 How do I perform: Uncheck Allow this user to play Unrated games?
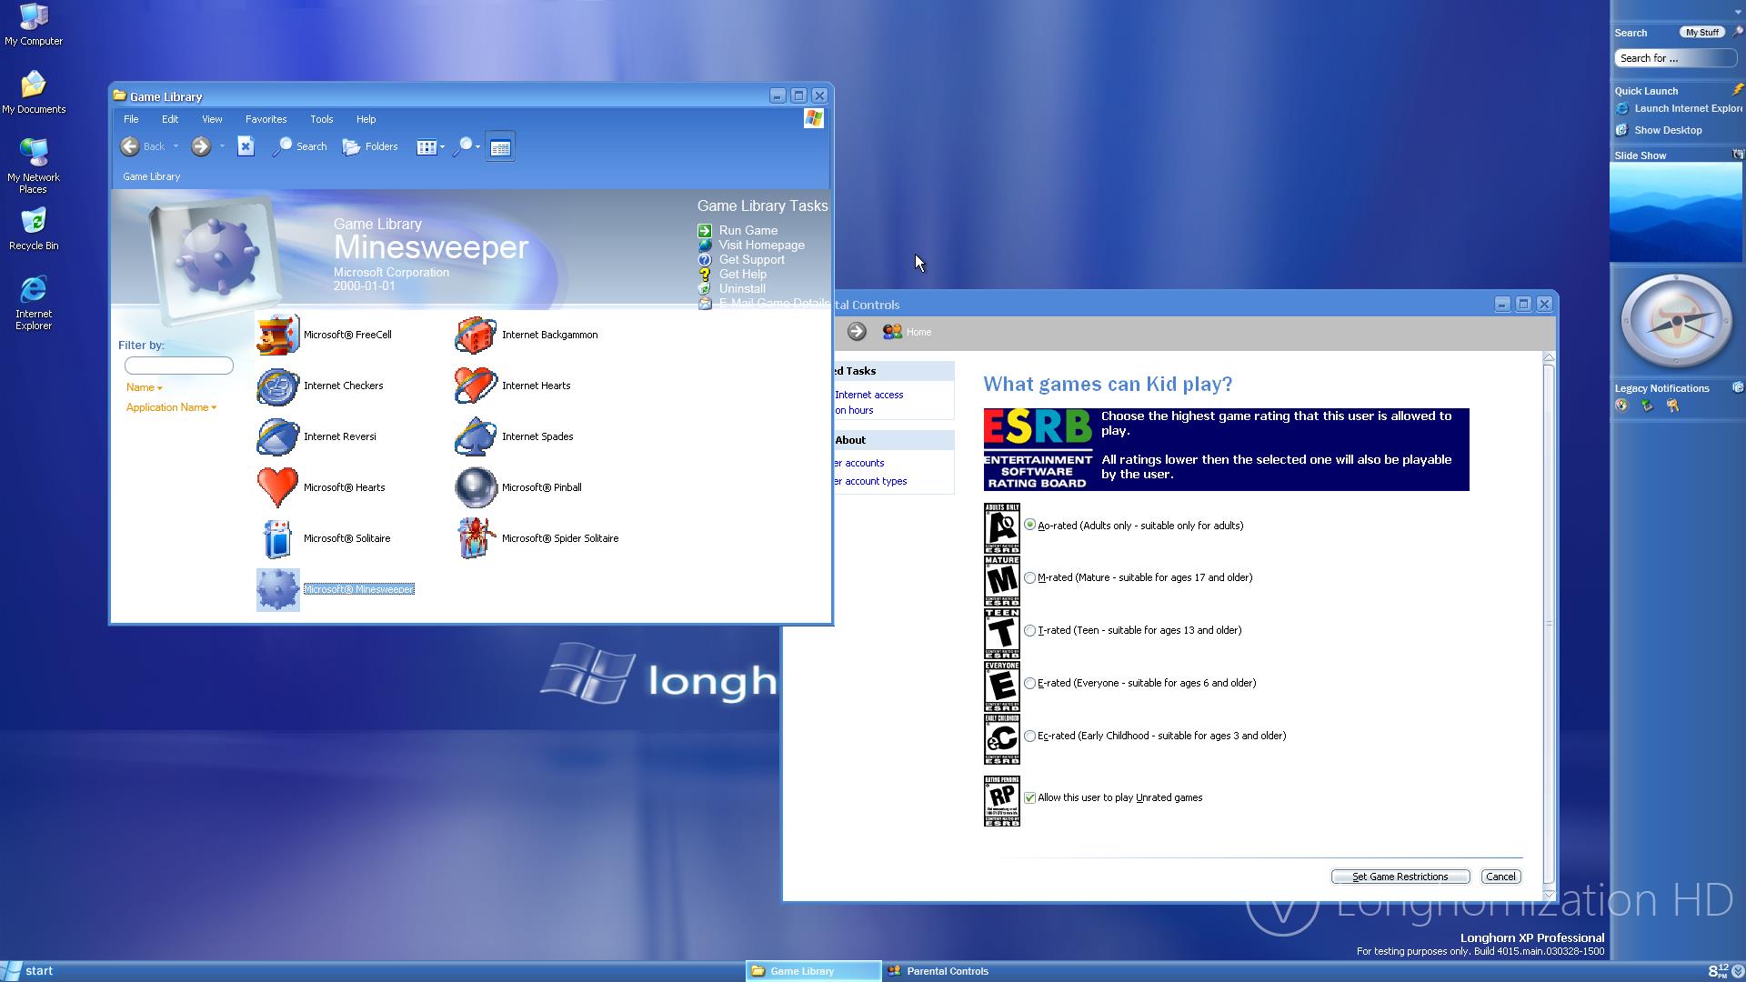tap(1029, 797)
